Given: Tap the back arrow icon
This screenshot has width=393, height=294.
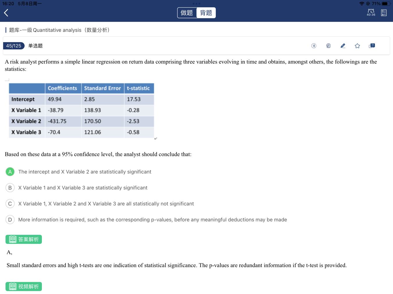Looking at the screenshot, I should pyautogui.click(x=6, y=13).
